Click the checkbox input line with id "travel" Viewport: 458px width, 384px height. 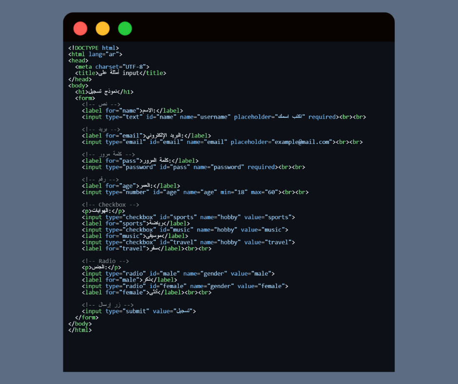[x=188, y=242]
